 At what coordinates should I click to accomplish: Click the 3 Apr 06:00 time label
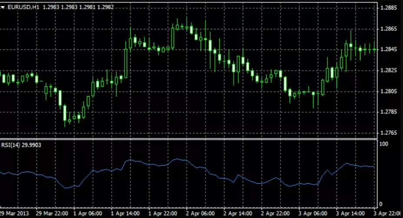click(x=313, y=213)
